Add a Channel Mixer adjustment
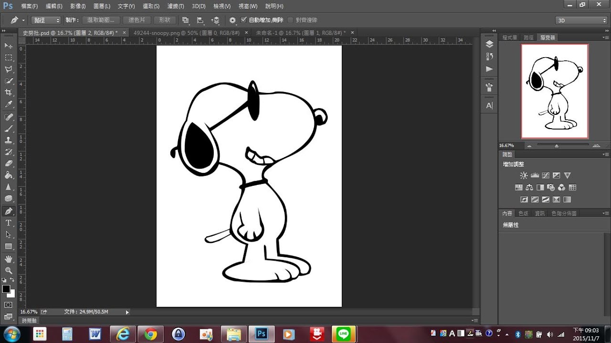 pos(561,187)
